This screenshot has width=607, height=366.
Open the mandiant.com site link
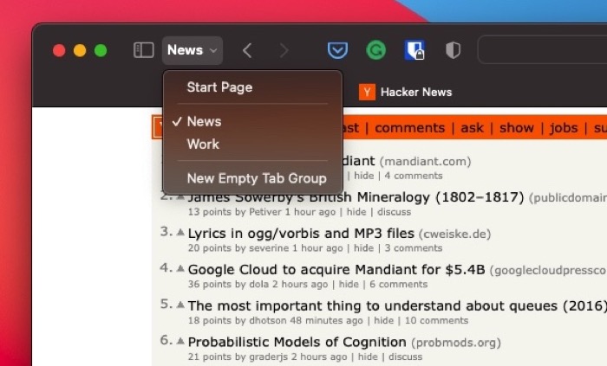coord(425,162)
